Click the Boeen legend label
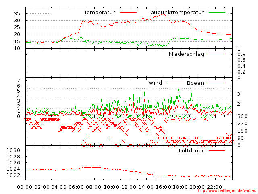The width and height of the screenshot is (258, 194). (196, 83)
